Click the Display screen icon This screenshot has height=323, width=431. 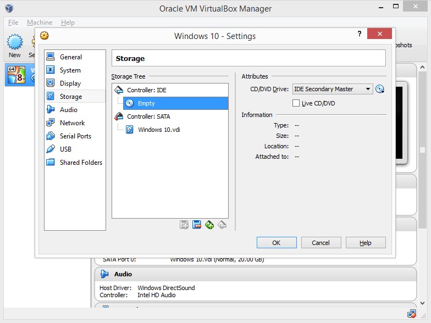coord(51,82)
